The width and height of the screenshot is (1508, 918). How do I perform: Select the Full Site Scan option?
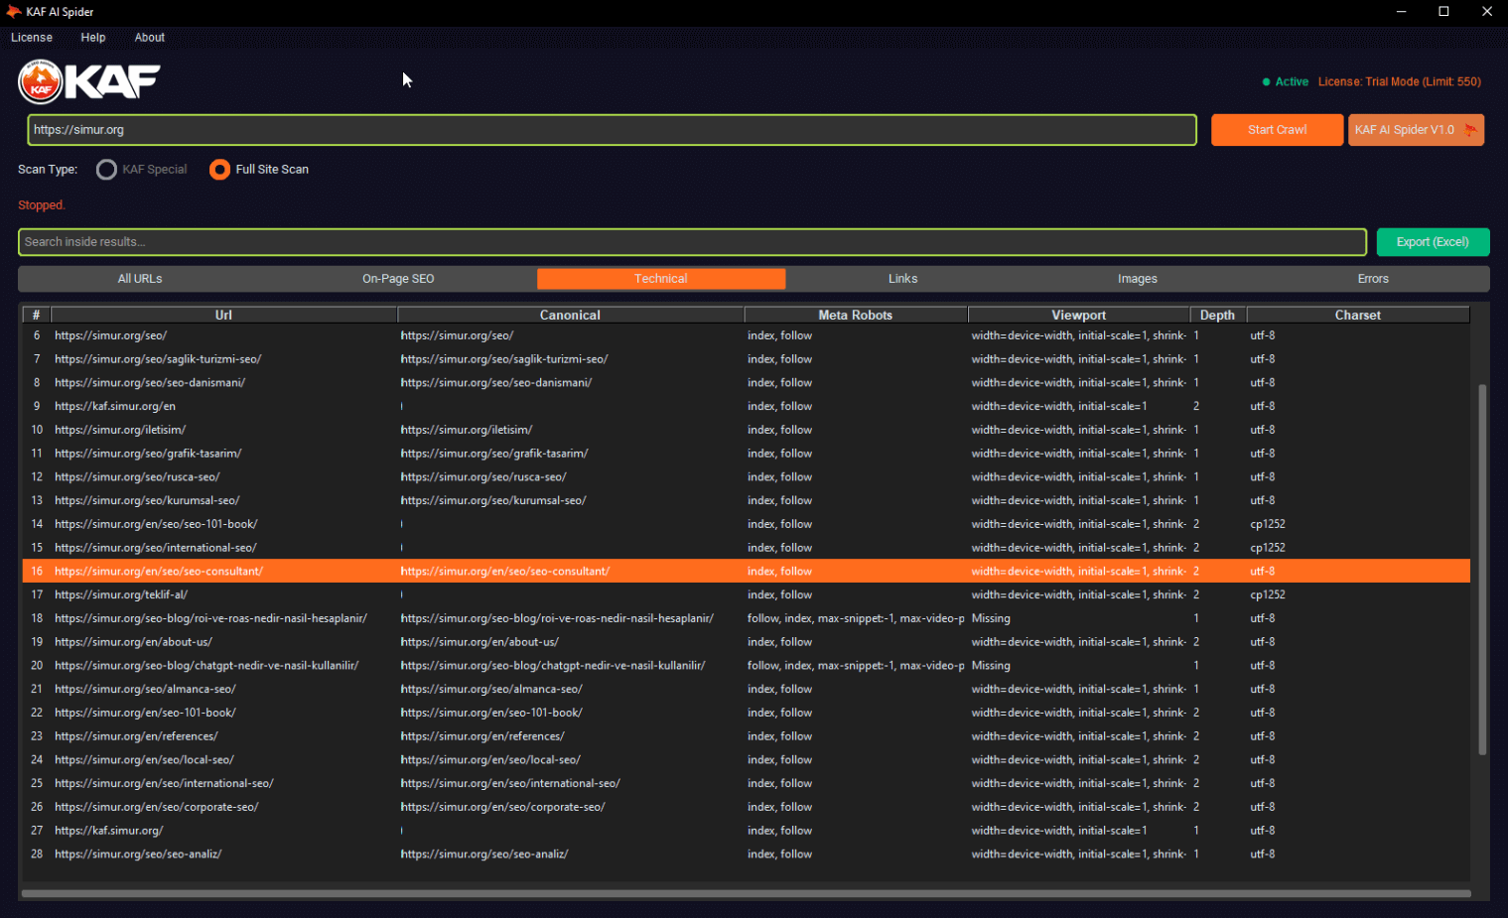pos(220,170)
